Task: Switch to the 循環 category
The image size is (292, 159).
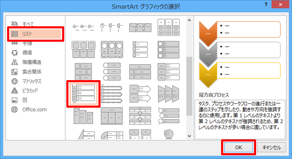Action: [x=22, y=53]
